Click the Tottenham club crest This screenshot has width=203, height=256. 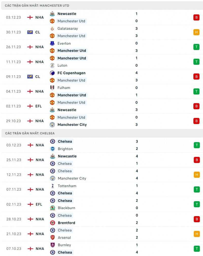point(53,186)
